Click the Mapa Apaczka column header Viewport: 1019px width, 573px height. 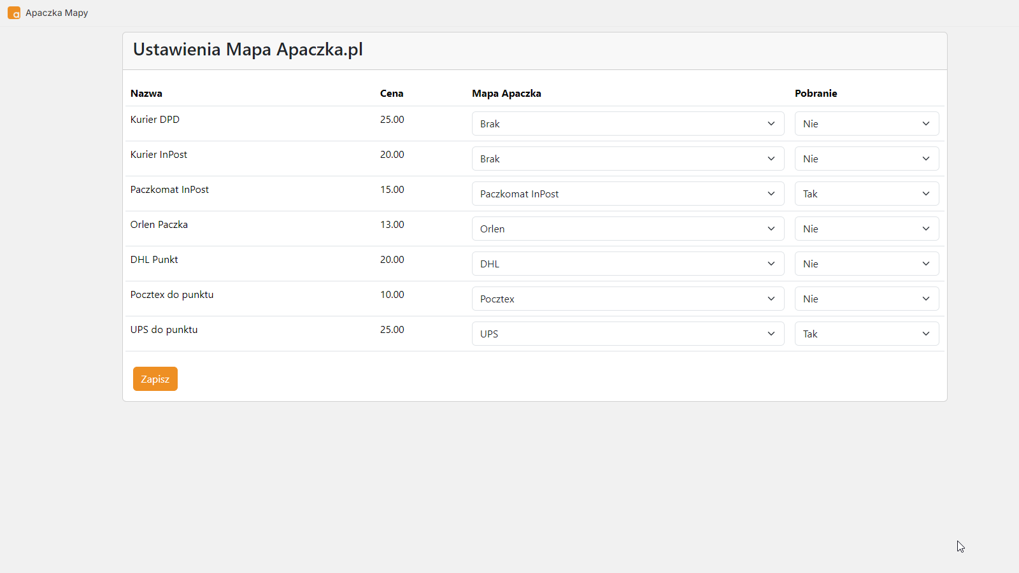point(506,94)
